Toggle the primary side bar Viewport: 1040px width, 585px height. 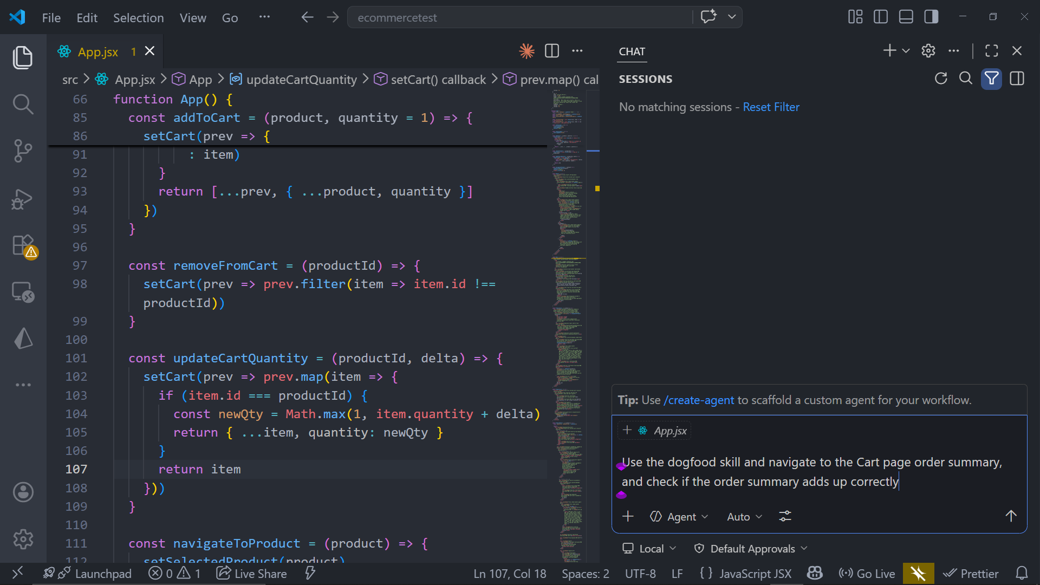pyautogui.click(x=881, y=17)
